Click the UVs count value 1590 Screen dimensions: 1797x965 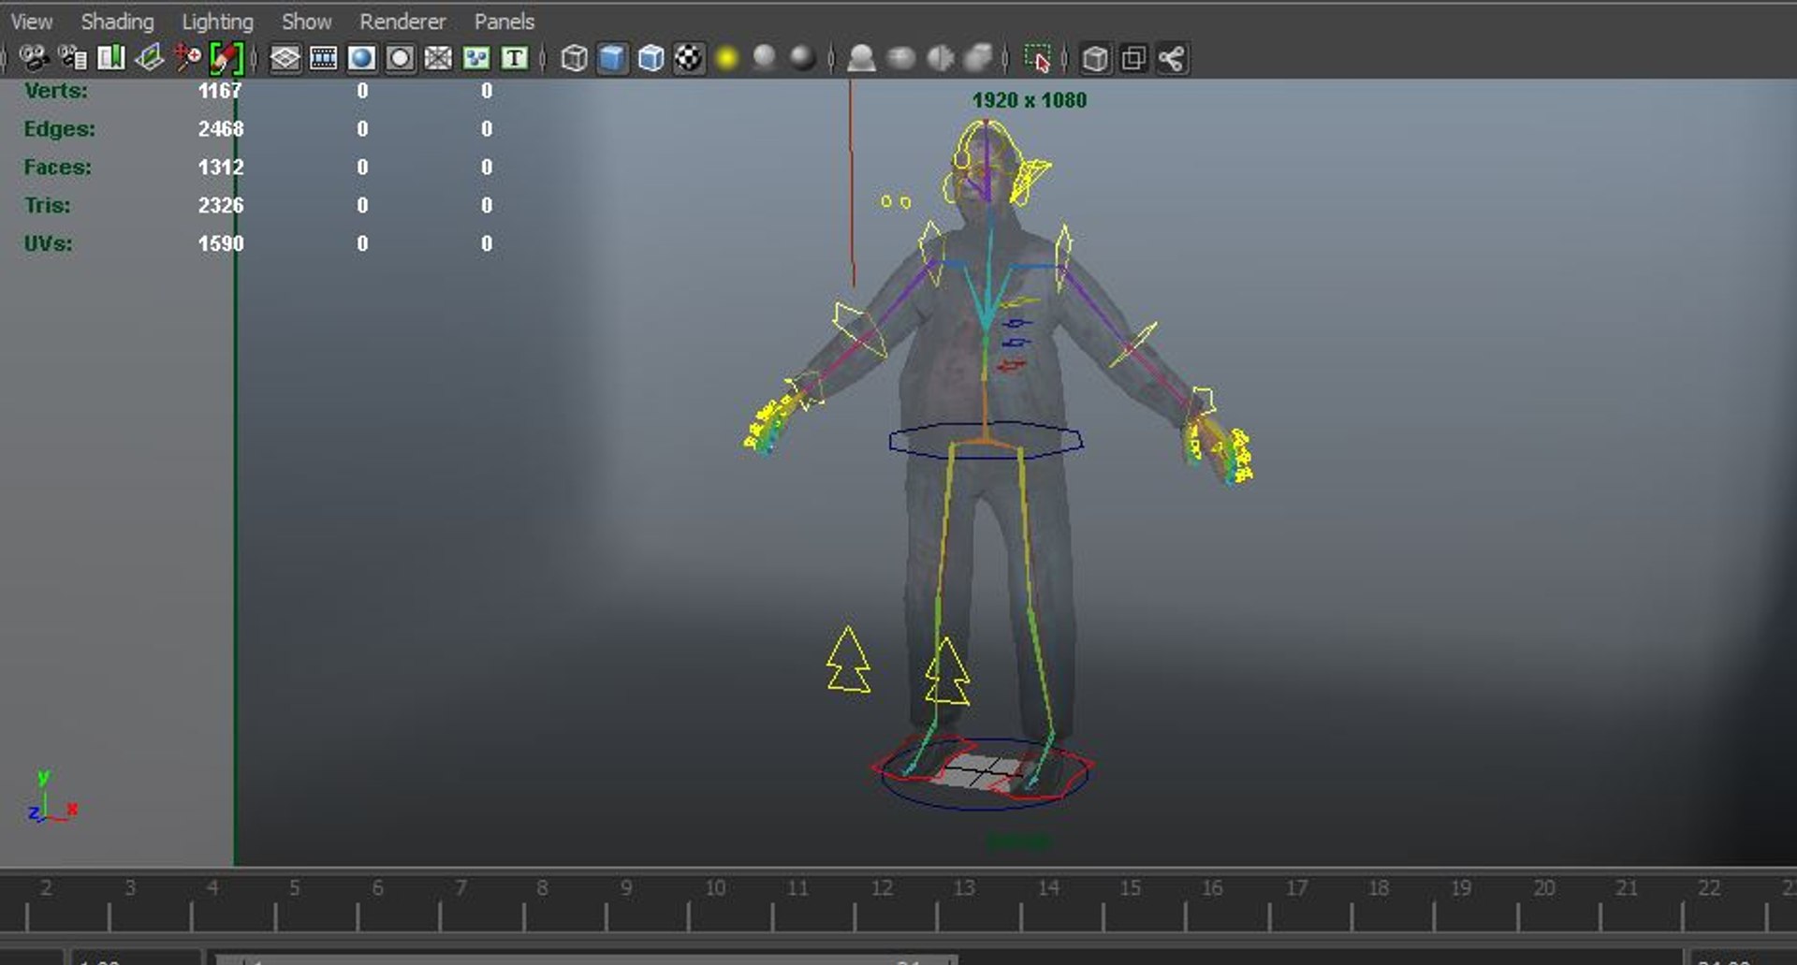point(221,243)
